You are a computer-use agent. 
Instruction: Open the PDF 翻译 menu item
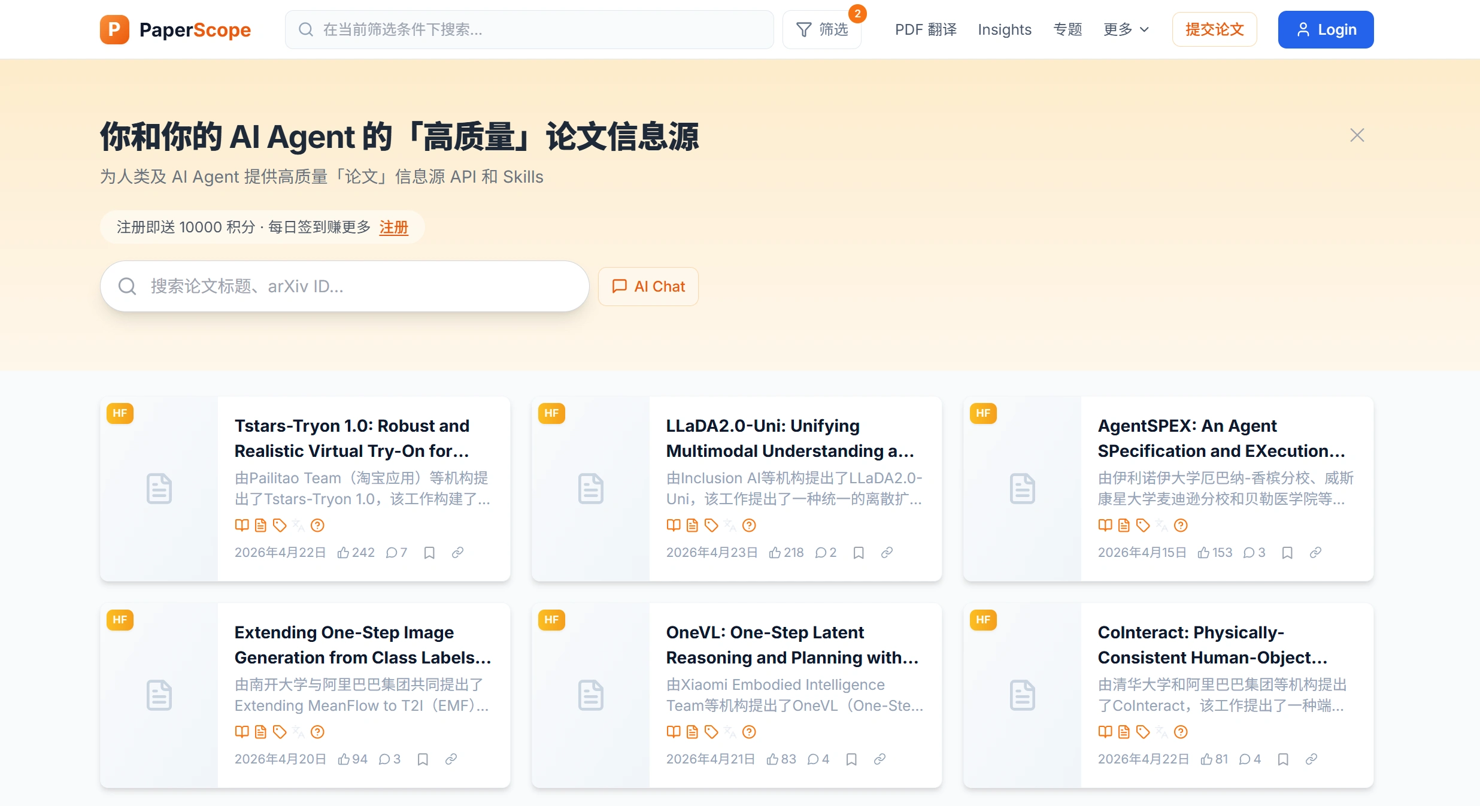pos(925,29)
